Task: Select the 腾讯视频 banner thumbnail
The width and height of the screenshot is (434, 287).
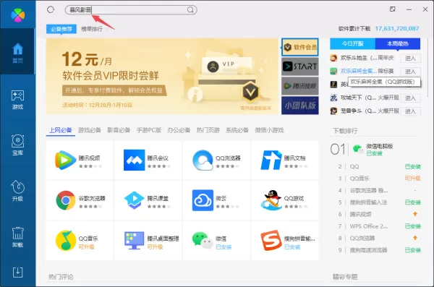Action: 300,86
